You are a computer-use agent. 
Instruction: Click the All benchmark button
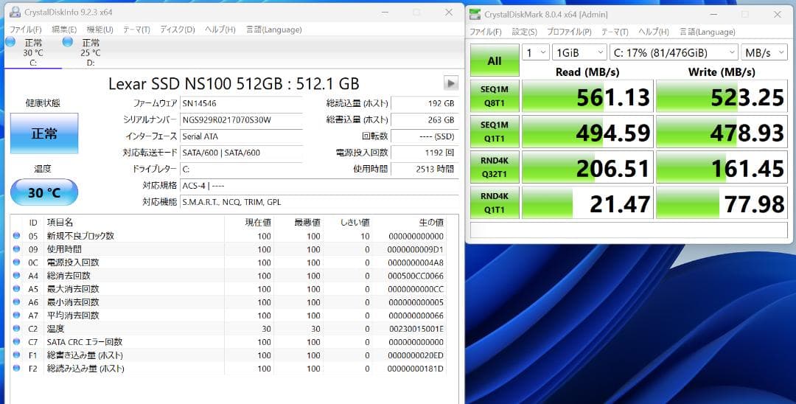point(495,60)
